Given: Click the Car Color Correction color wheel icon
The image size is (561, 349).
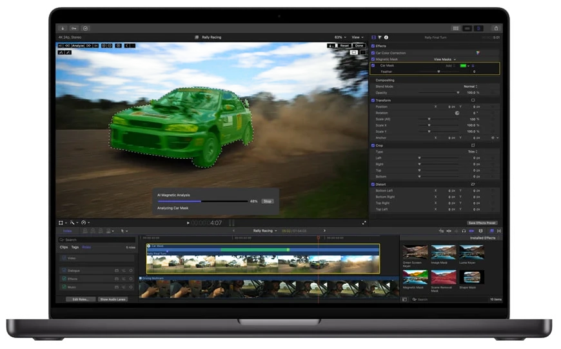Looking at the screenshot, I should click(x=478, y=53).
